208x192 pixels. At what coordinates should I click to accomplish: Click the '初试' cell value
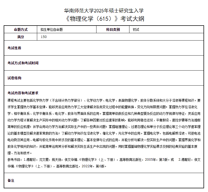[136, 29]
